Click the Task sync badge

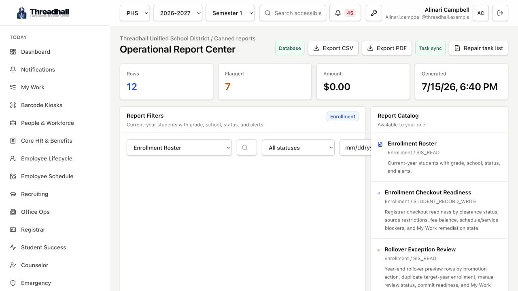[x=430, y=48]
